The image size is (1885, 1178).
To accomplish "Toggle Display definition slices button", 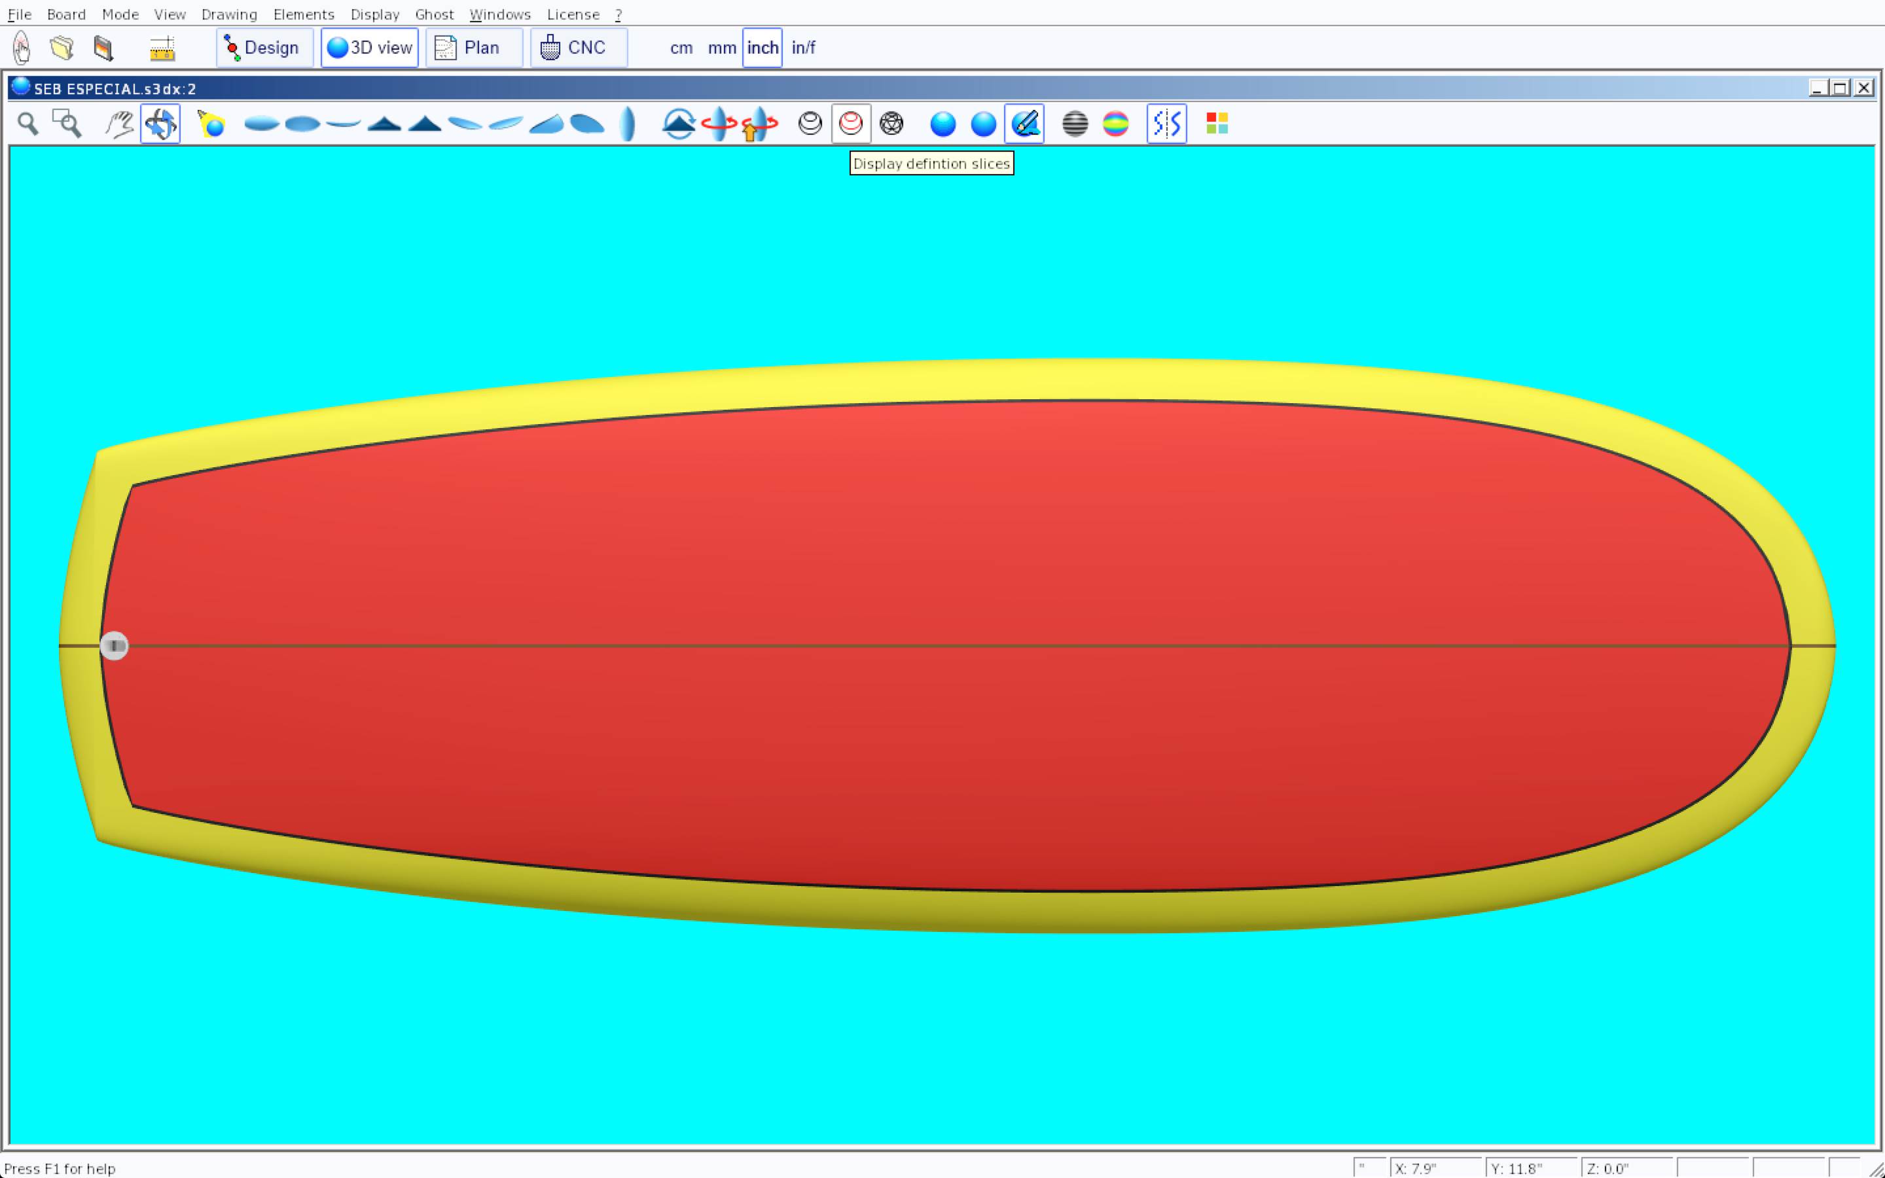I will tap(851, 123).
